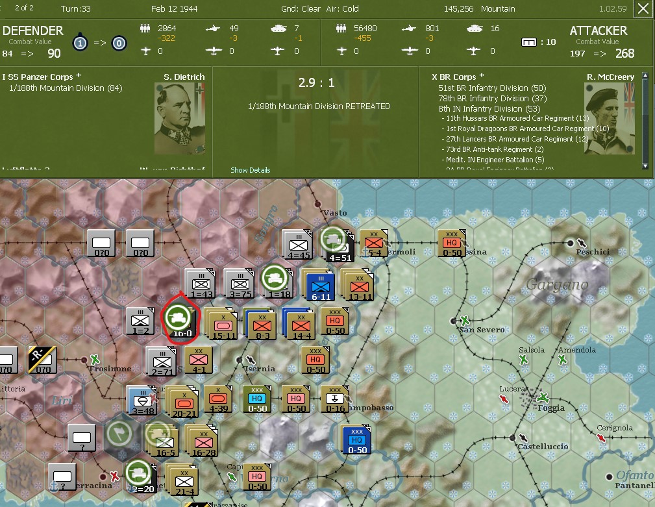
Task: Select the 16-28 division counter
Action: point(202,441)
